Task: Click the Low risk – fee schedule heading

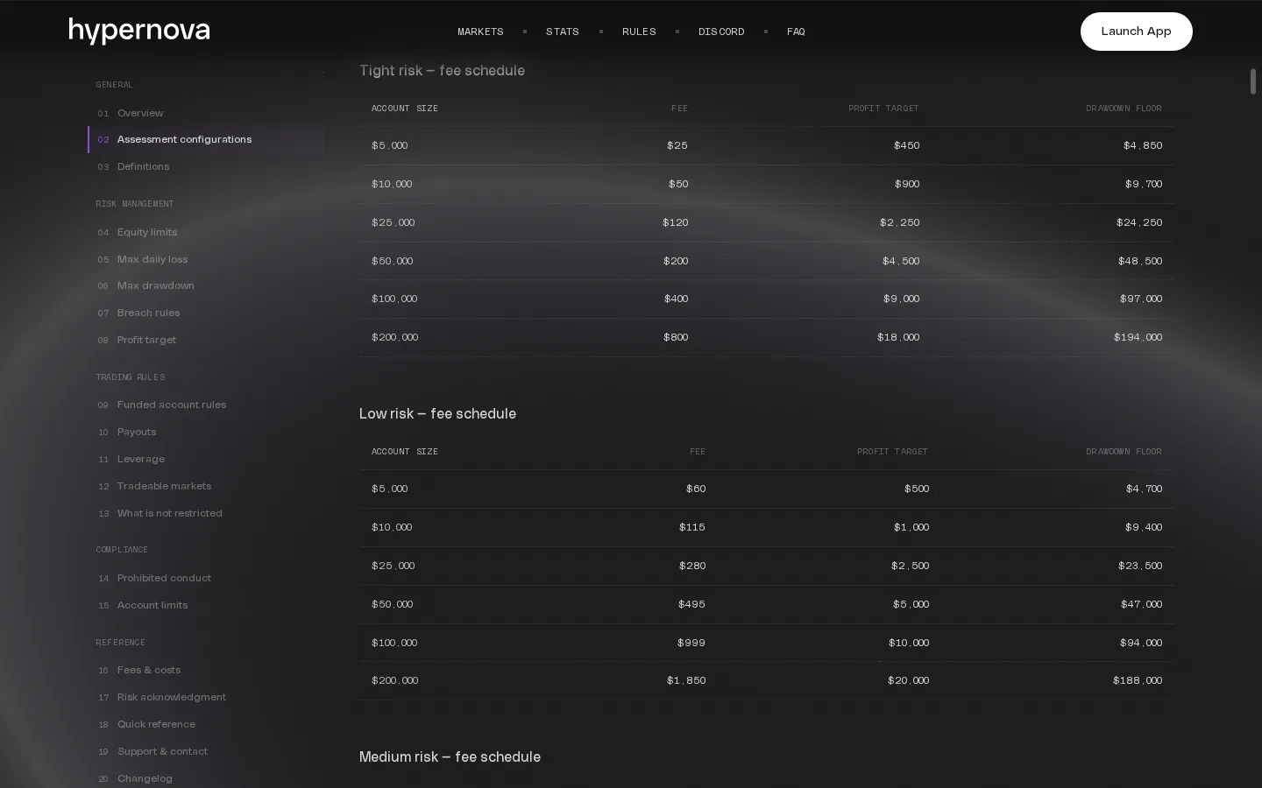Action: (437, 413)
